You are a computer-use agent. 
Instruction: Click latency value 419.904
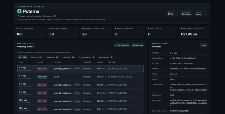[x=102, y=85]
